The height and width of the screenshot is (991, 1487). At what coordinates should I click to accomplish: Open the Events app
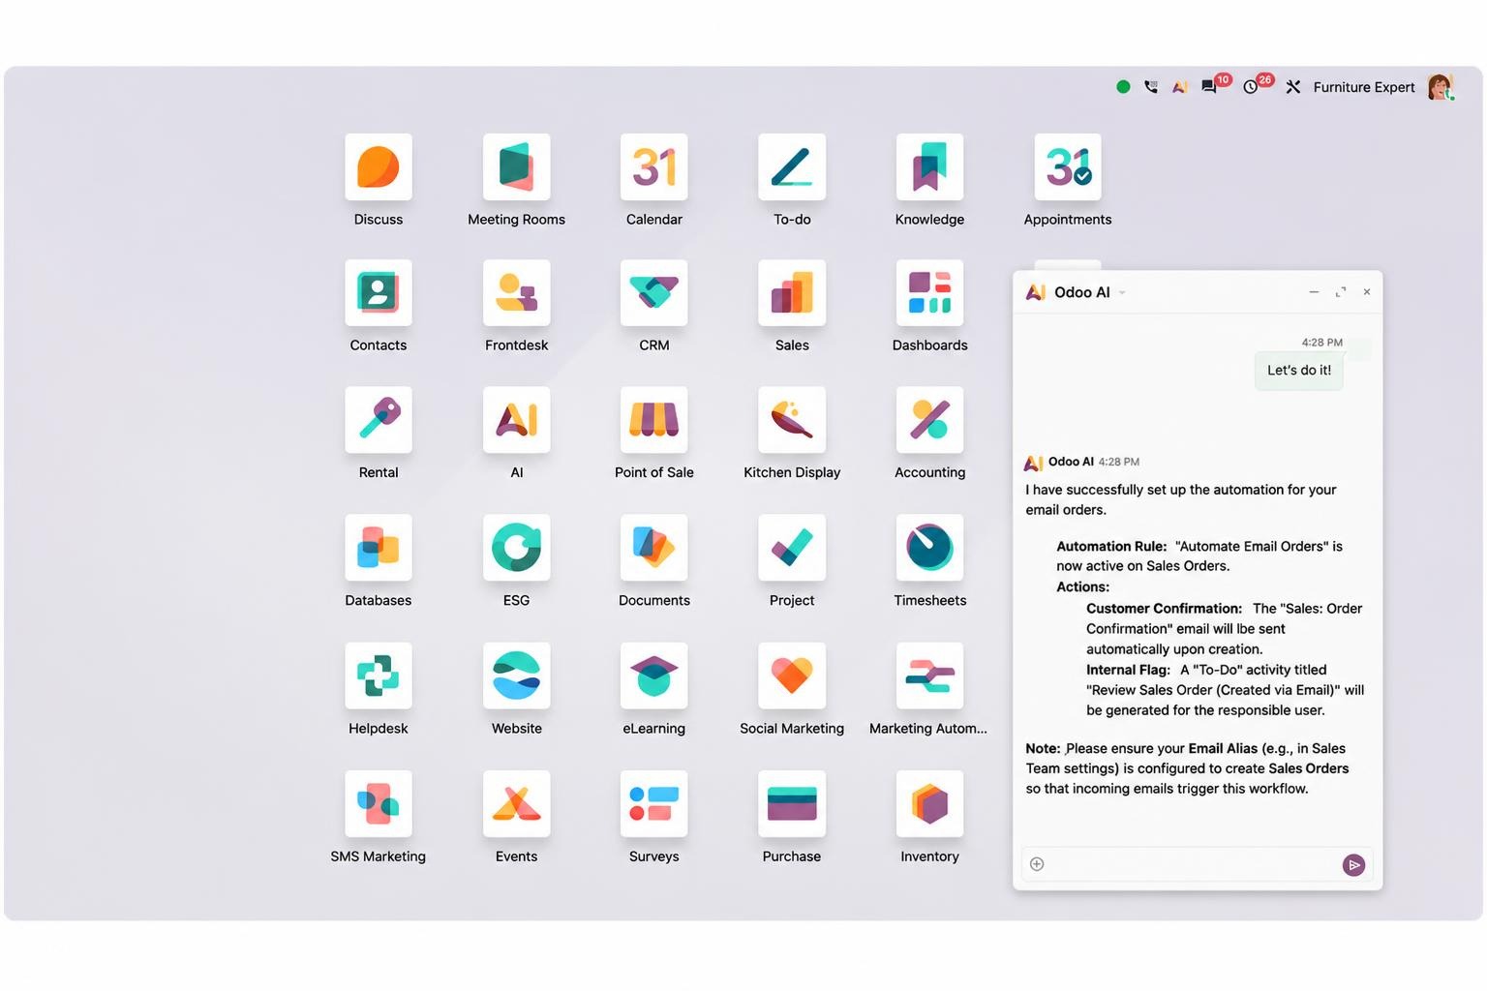pyautogui.click(x=516, y=803)
